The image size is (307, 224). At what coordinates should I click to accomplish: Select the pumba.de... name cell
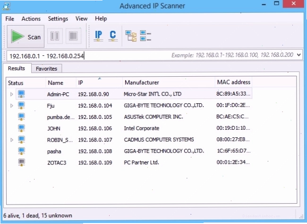(61, 117)
